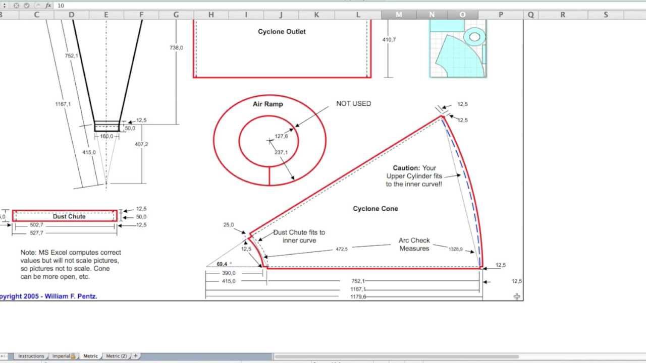Click the 127,6 inner radius value

coord(281,137)
